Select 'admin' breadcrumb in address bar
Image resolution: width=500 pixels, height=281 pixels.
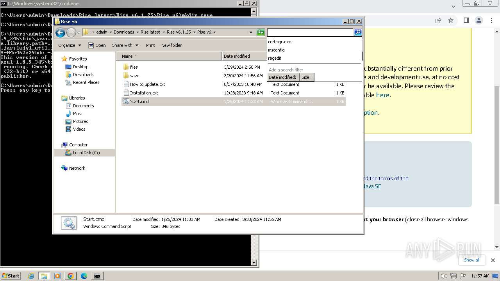[x=102, y=32]
